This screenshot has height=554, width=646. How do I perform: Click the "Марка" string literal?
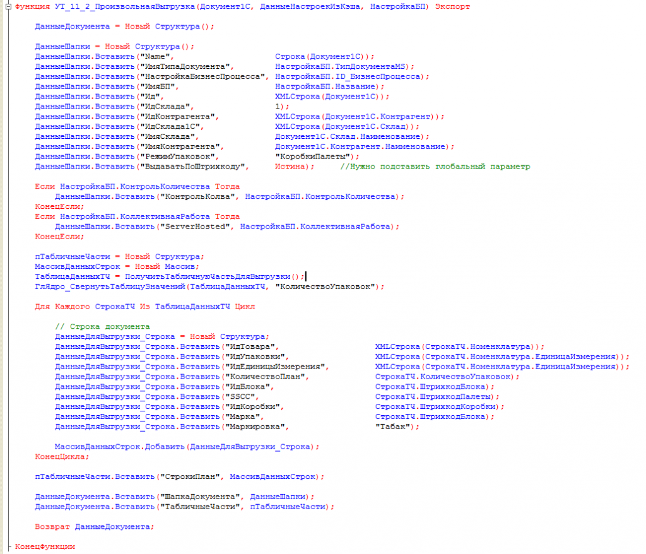click(242, 416)
